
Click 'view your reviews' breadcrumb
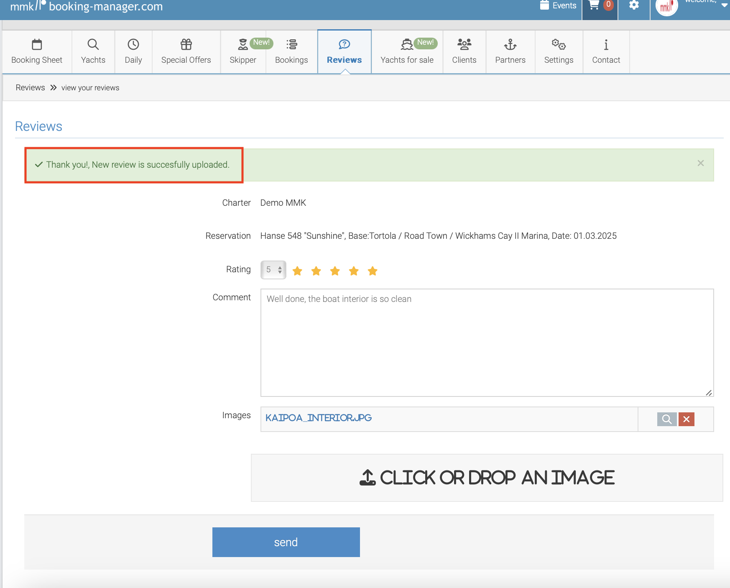click(90, 88)
